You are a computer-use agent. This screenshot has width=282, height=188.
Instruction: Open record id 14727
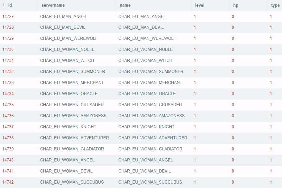8,16
